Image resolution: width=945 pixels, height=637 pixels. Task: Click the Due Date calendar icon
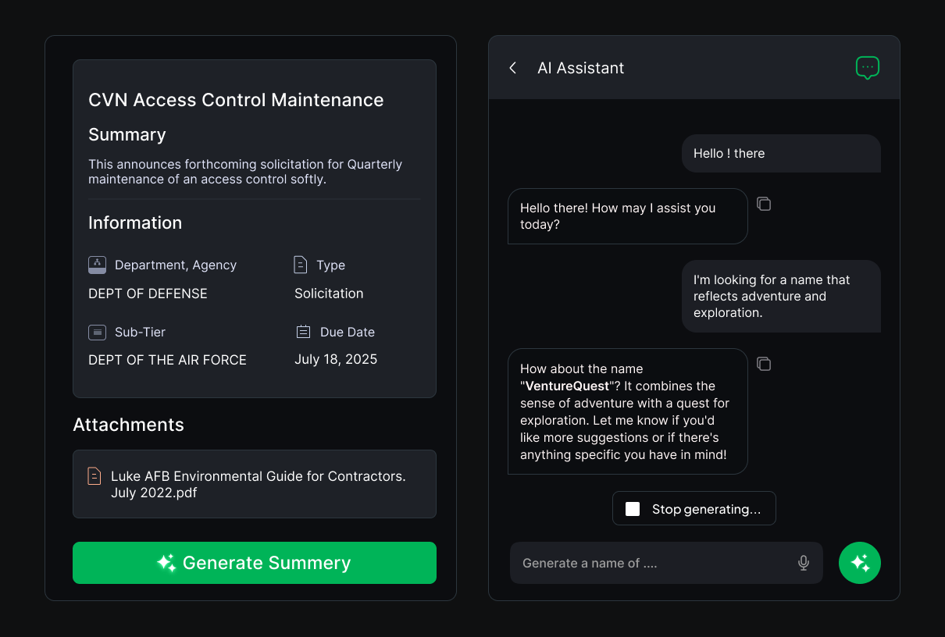(x=304, y=332)
